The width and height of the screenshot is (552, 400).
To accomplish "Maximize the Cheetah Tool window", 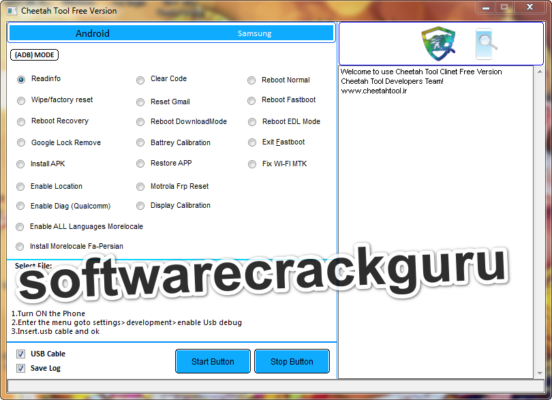I will click(x=504, y=7).
